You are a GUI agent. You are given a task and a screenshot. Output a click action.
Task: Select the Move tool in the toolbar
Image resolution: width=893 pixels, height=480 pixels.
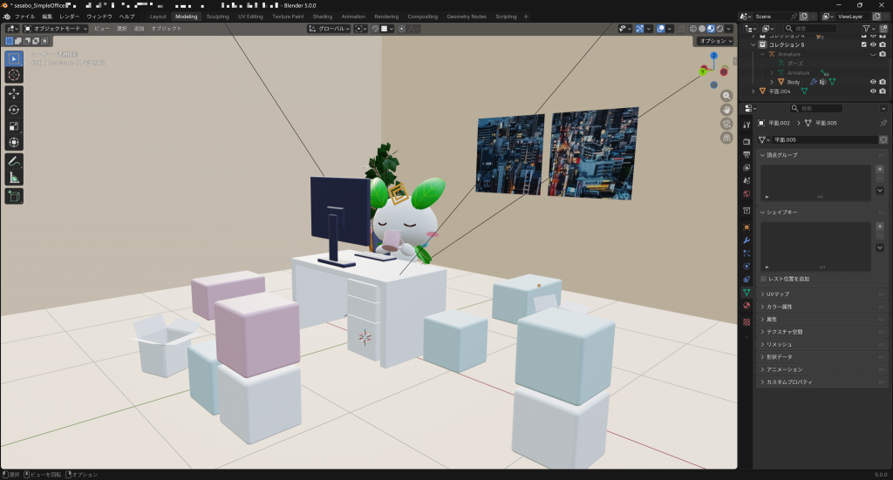click(x=14, y=93)
